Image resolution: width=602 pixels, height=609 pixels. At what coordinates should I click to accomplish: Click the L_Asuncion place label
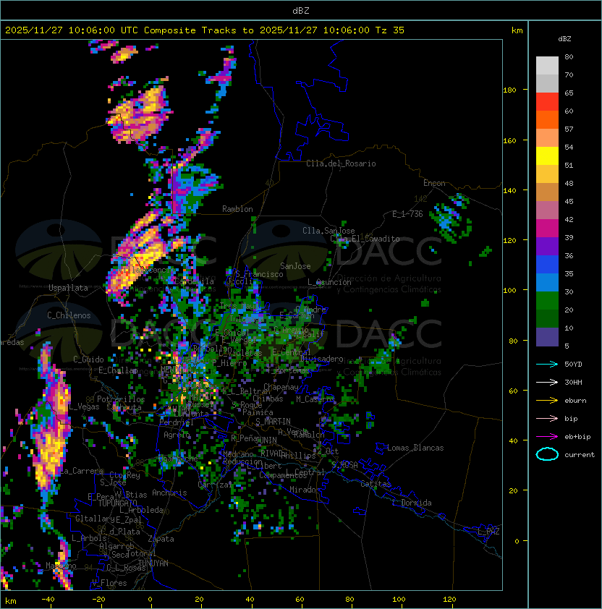point(329,282)
